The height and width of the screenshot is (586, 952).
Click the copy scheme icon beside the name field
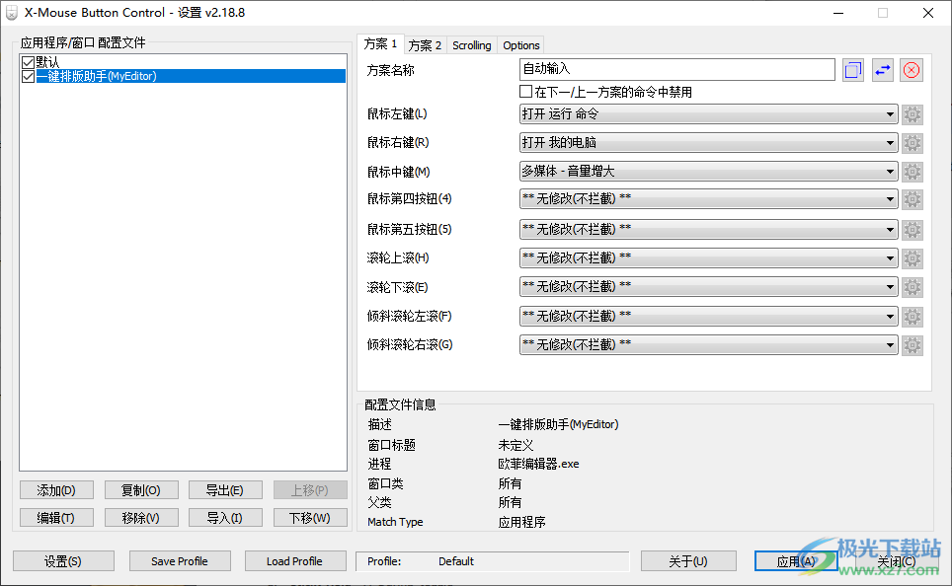[x=852, y=69]
